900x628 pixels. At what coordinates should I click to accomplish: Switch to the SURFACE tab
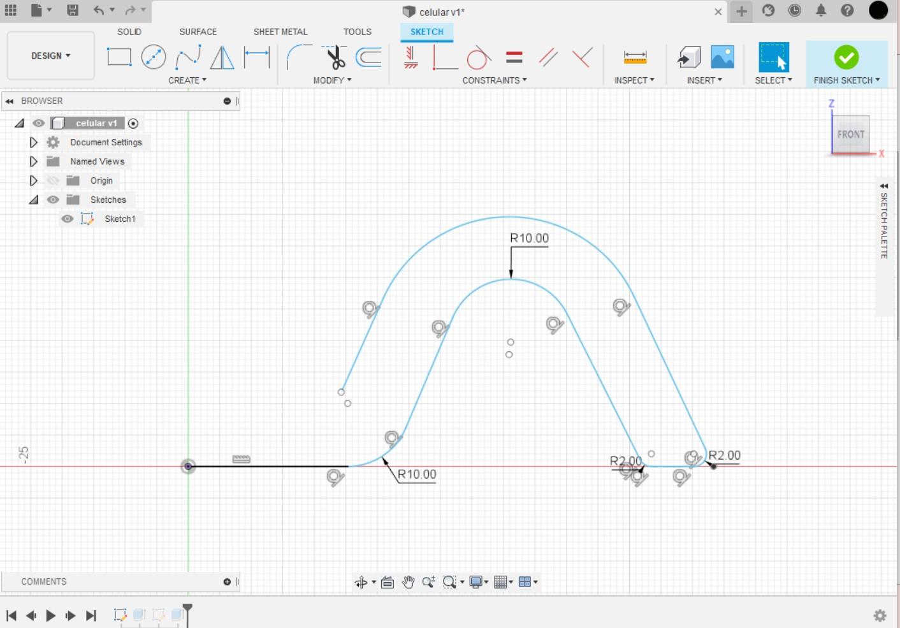[x=198, y=32]
